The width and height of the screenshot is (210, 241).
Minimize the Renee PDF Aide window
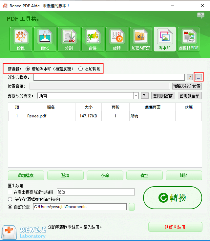pyautogui.click(x=173, y=6)
